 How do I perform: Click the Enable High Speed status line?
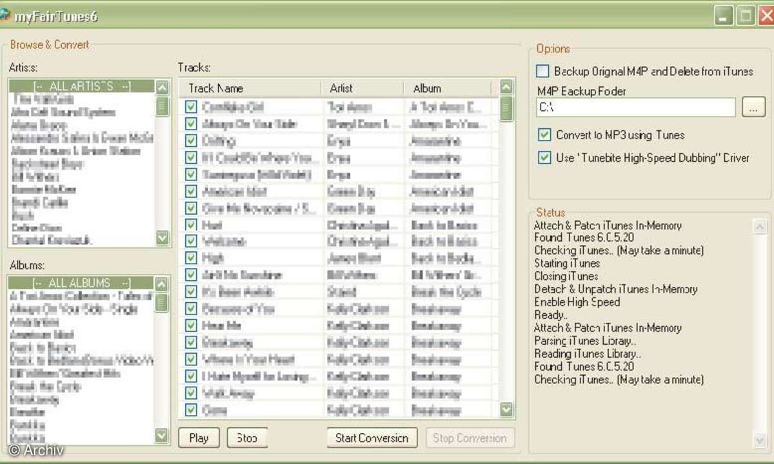point(577,302)
